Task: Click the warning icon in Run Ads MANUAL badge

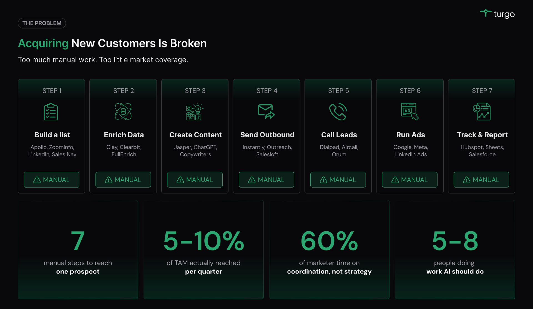Action: (395, 180)
